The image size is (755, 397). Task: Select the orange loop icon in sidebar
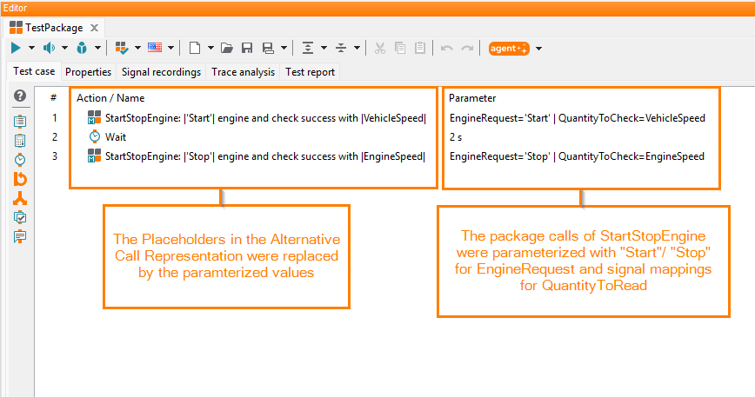pos(20,179)
